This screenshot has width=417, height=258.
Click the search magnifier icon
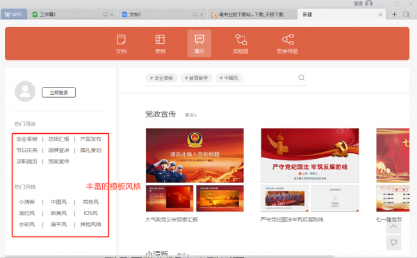point(302,78)
